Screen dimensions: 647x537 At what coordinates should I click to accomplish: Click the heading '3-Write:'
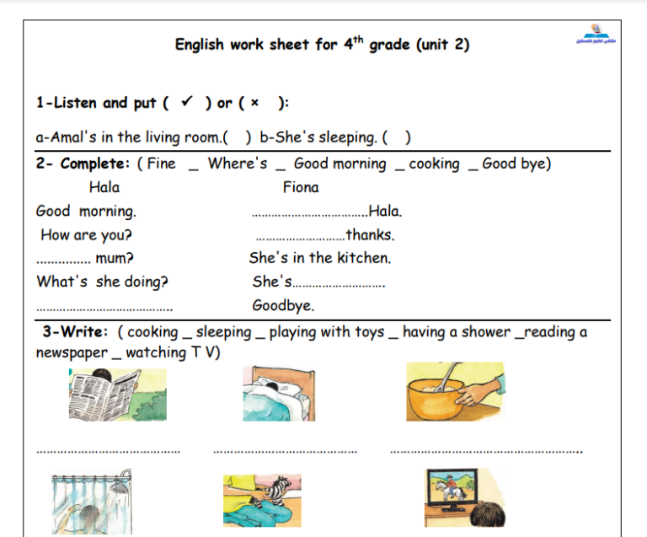(75, 332)
